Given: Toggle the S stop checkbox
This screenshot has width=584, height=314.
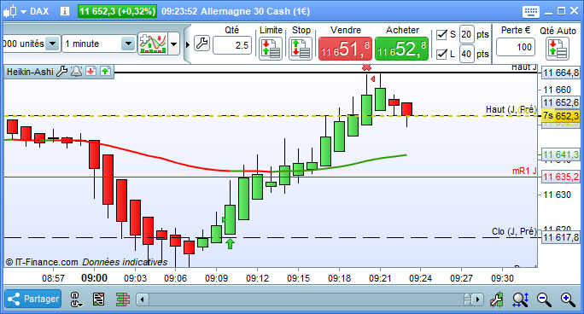Looking at the screenshot, I should click(441, 35).
